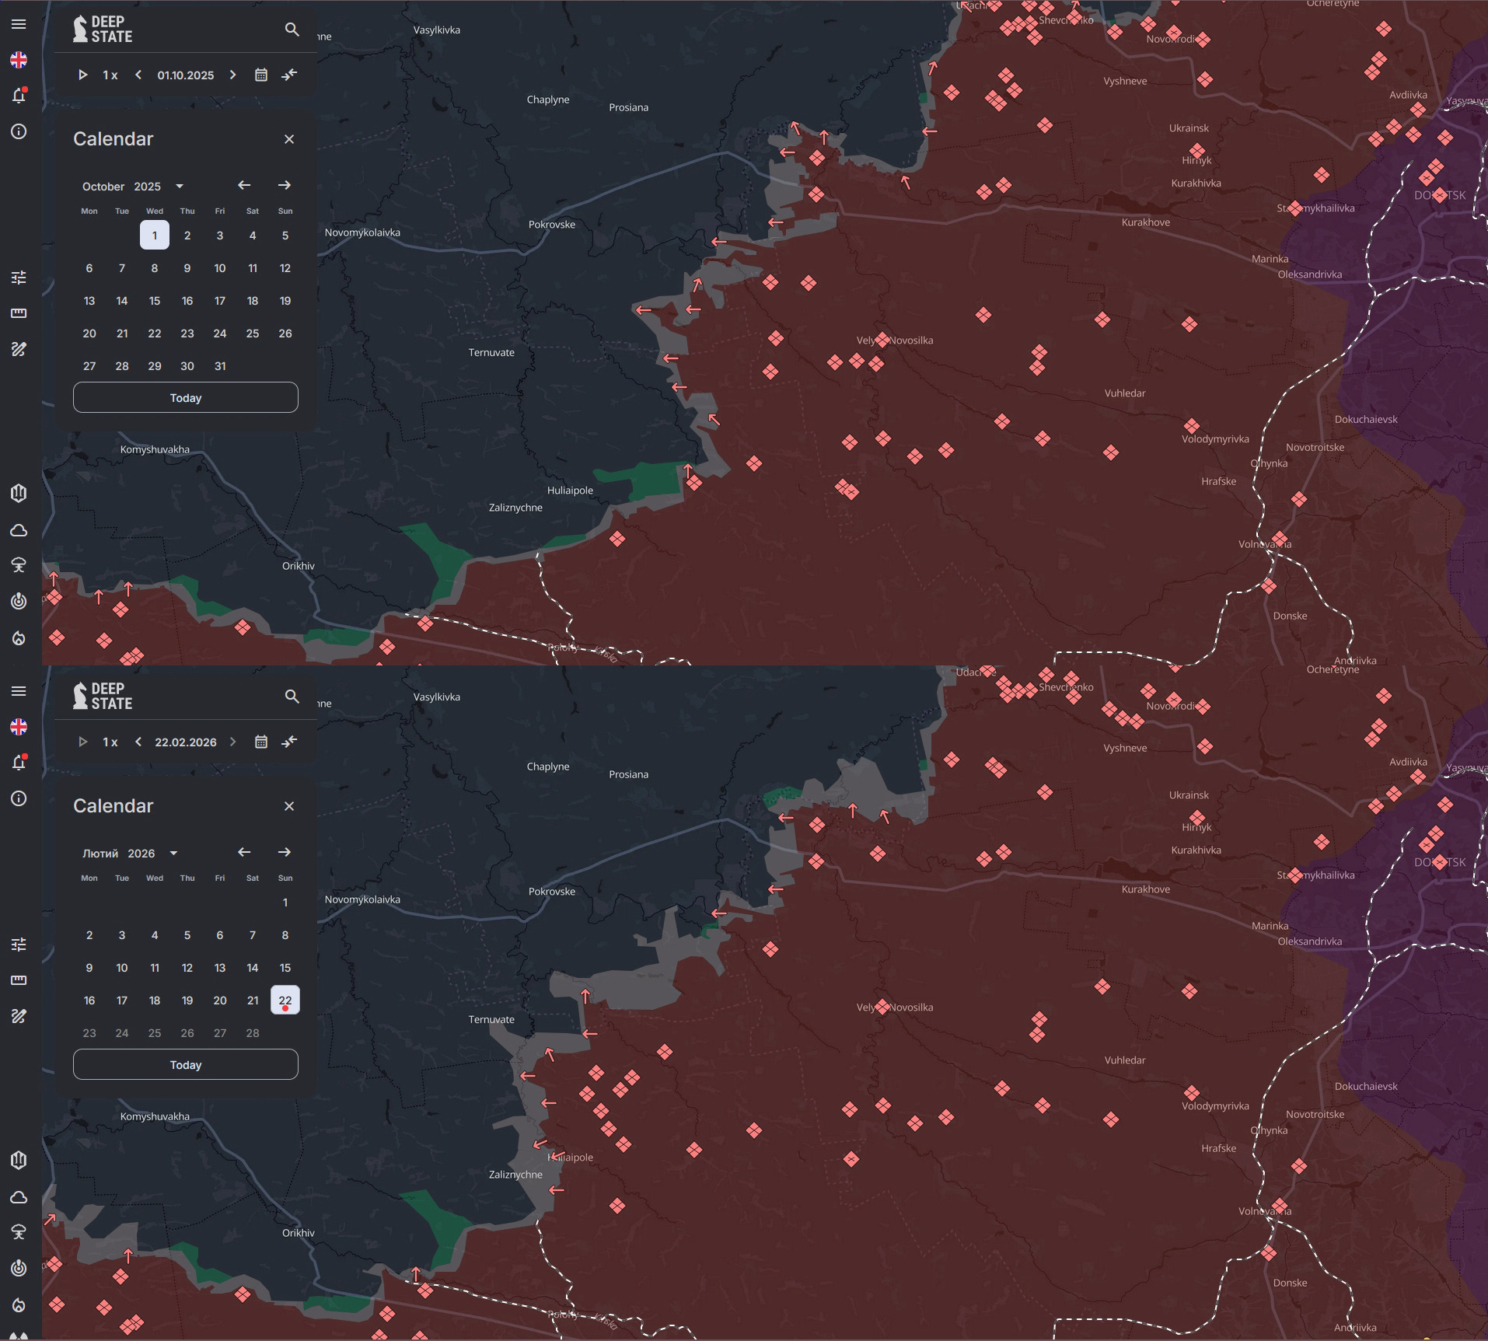Open compare mode icon beside 01.10.2025
The height and width of the screenshot is (1341, 1488).
tap(289, 75)
